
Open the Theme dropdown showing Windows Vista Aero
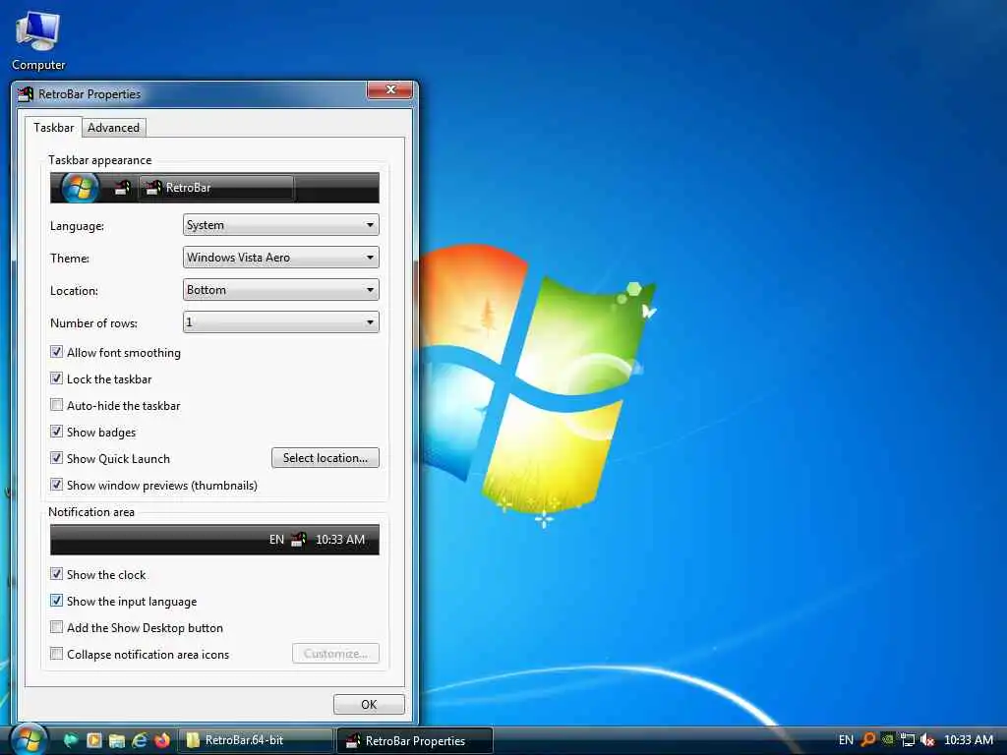280,258
